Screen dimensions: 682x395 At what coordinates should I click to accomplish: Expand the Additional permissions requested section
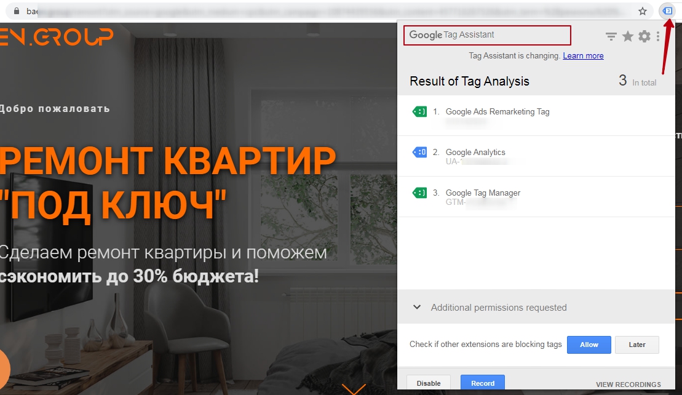click(x=418, y=306)
